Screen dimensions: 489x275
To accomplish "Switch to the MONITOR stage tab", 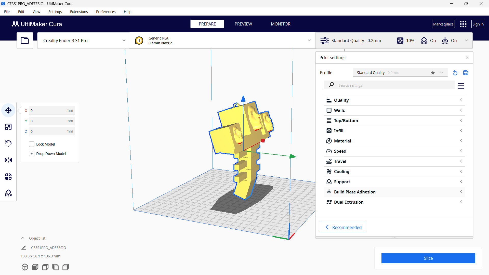I will tap(281, 24).
